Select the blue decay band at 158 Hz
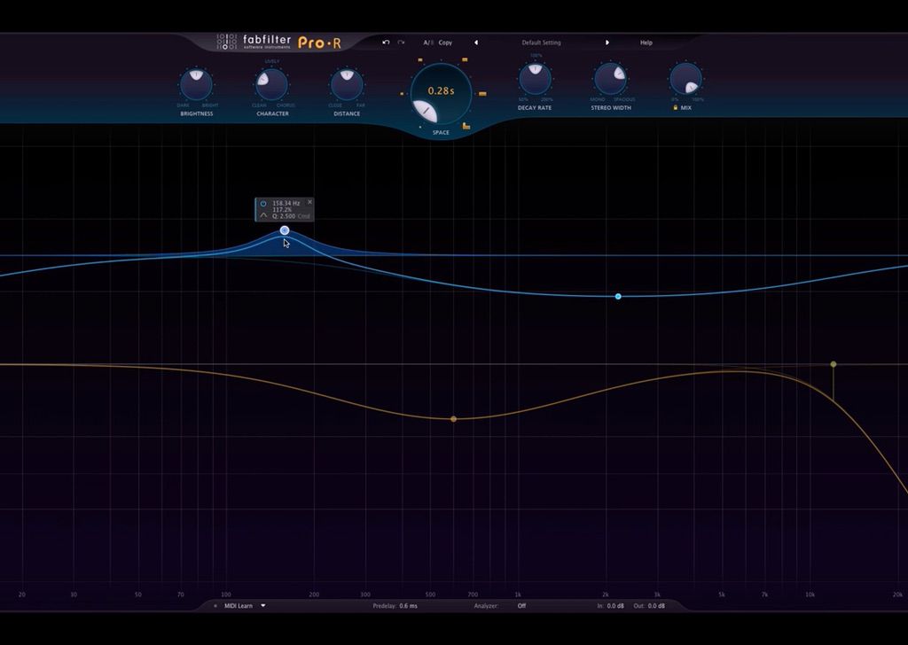 [x=285, y=230]
